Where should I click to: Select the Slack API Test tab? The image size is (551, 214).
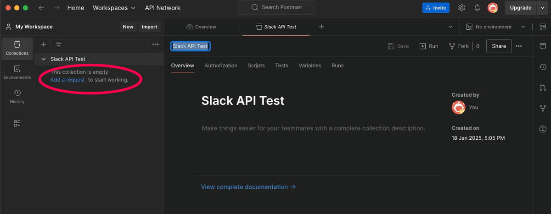pyautogui.click(x=276, y=27)
